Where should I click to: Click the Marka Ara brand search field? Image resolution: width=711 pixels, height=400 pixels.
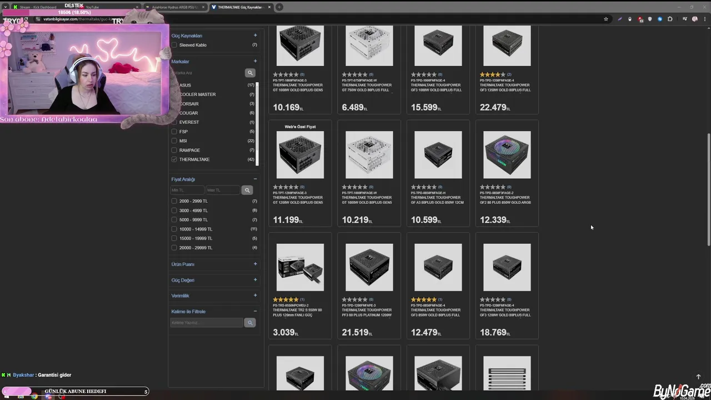(207, 73)
